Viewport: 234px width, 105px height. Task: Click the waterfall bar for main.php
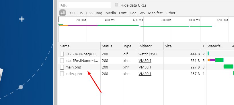pos(228,66)
